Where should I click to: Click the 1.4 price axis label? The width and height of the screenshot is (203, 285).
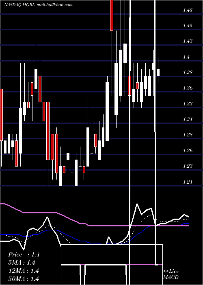pyautogui.click(x=186, y=57)
